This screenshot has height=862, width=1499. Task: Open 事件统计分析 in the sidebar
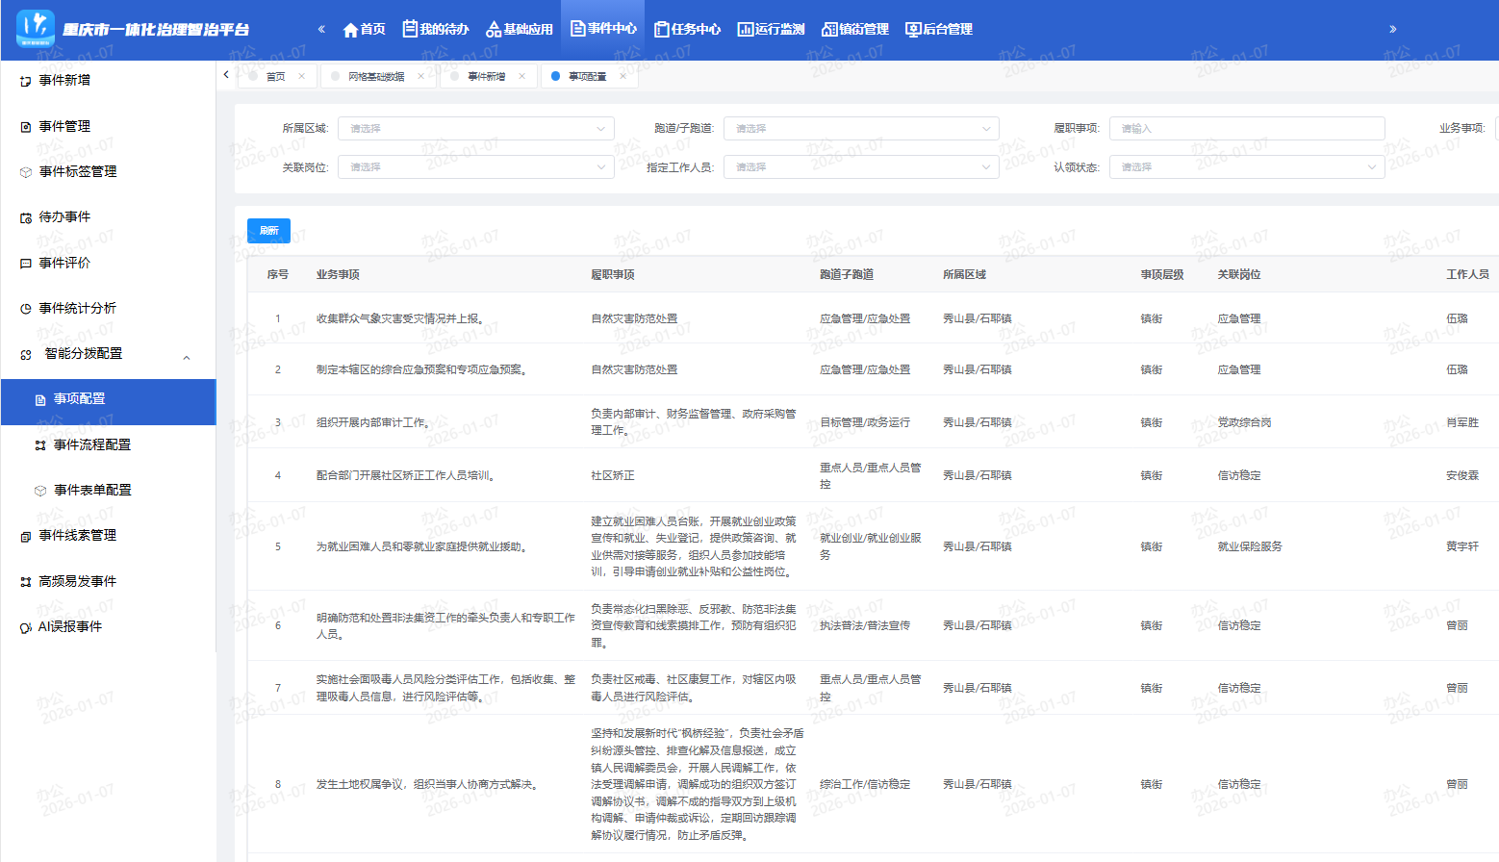pyautogui.click(x=77, y=309)
